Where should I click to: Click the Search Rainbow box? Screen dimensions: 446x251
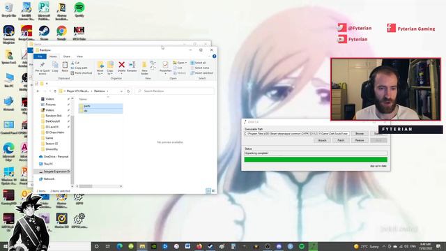[174, 91]
